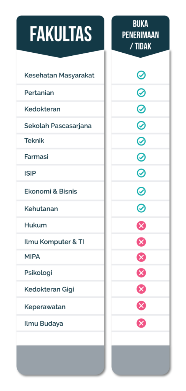Click the FAKULTAS column header
This screenshot has height=391, width=186.
click(x=61, y=34)
